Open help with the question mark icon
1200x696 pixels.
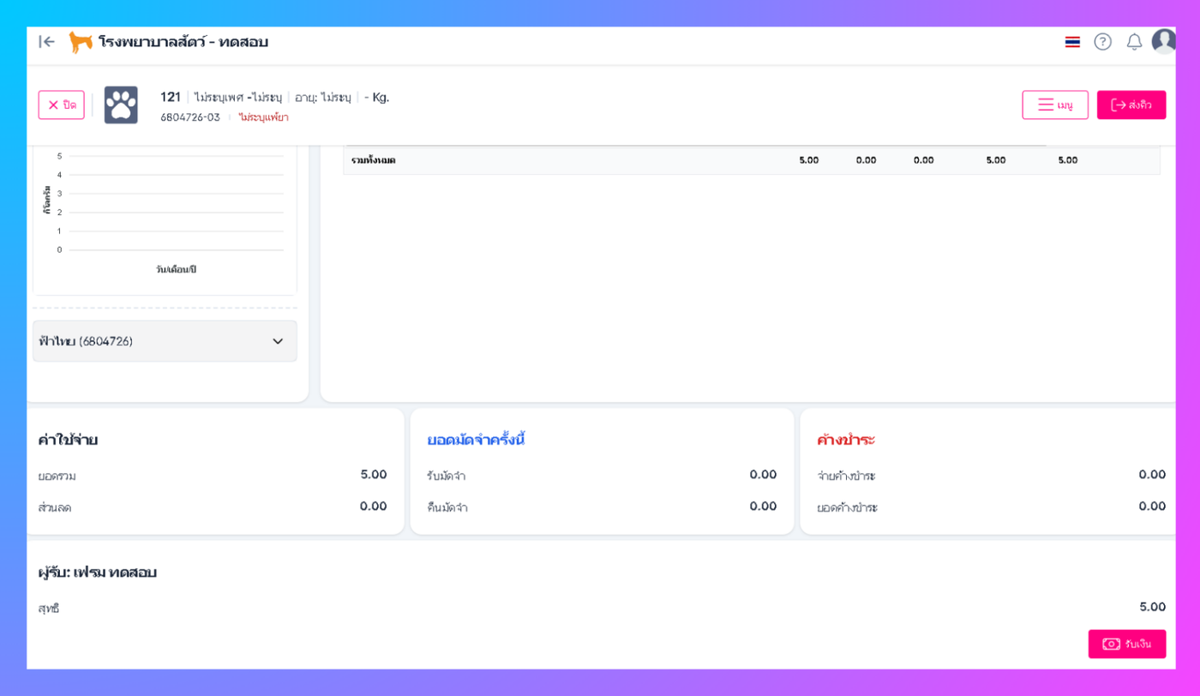pos(1102,41)
